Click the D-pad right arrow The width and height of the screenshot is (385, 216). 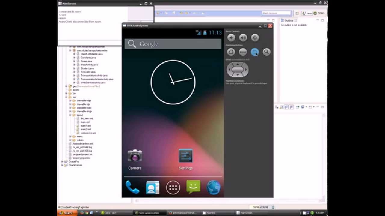click(x=246, y=70)
